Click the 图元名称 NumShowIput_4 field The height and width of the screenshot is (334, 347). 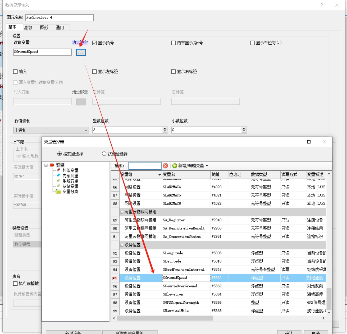(x=60, y=18)
